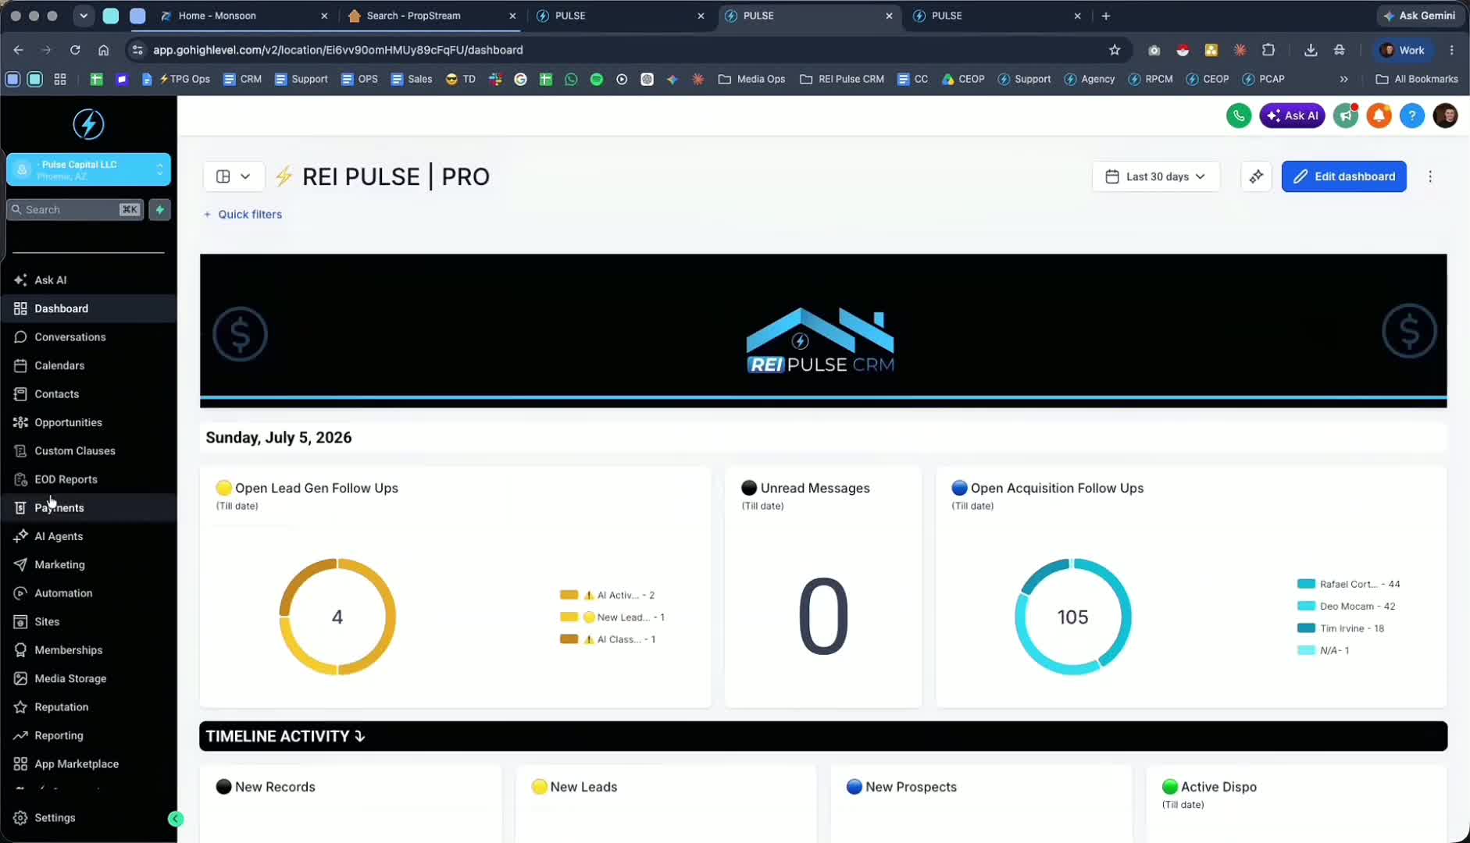
Task: Navigate back in browser history
Action: click(x=19, y=50)
